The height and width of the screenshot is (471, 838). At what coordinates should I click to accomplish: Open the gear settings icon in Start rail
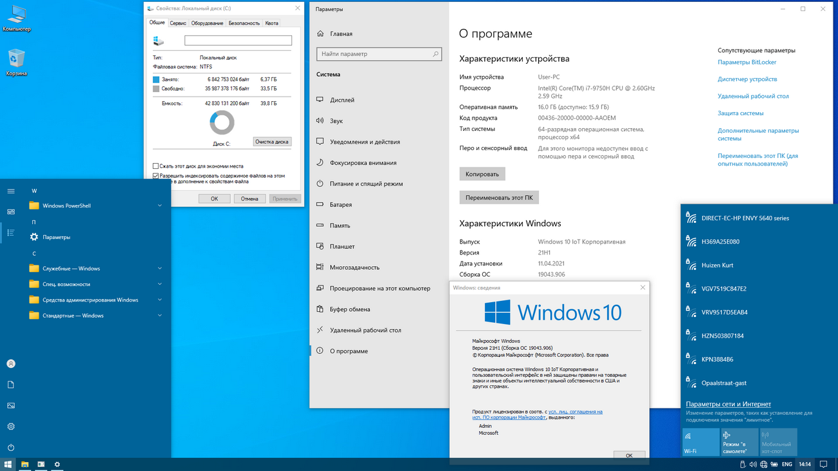pos(11,427)
